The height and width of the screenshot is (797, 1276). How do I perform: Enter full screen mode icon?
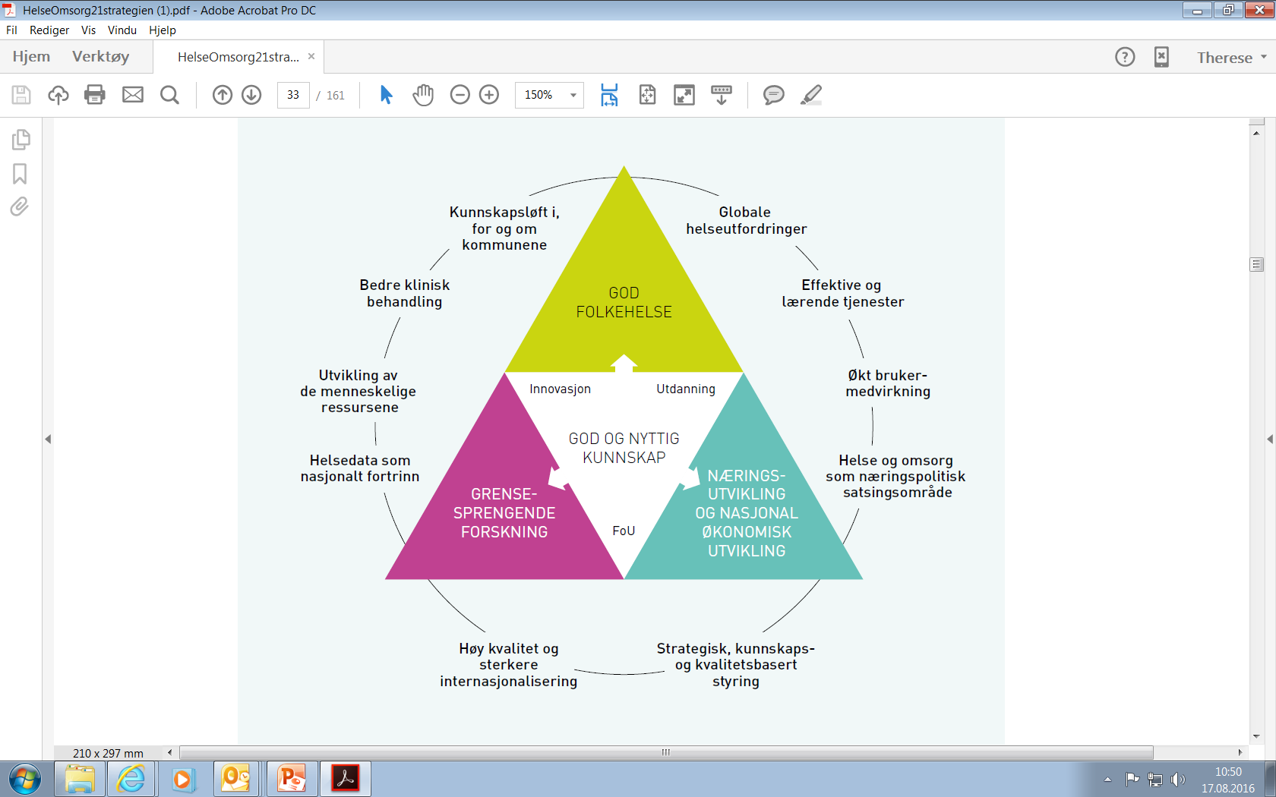[x=684, y=95]
